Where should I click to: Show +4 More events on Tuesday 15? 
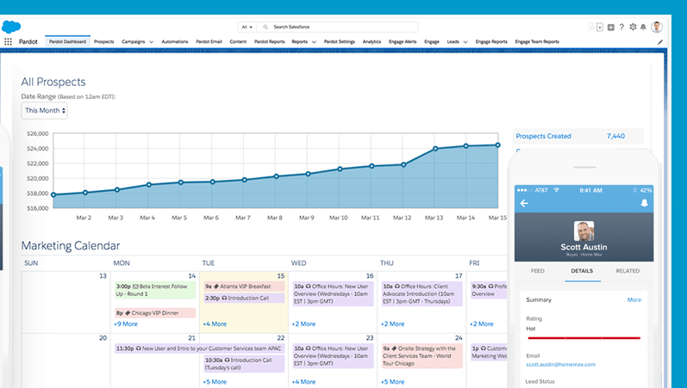coord(215,324)
